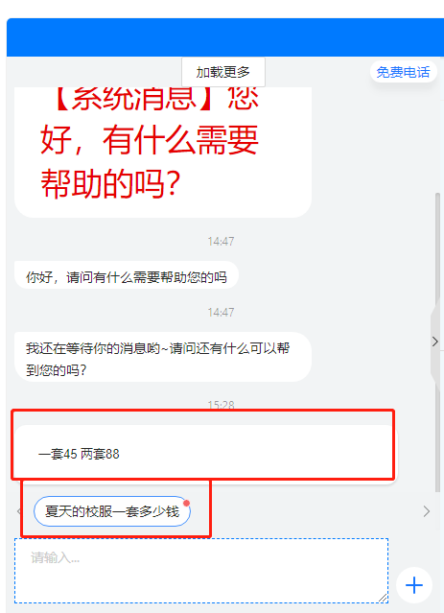Click the blue chat header bar
444x613 pixels.
tap(225, 37)
